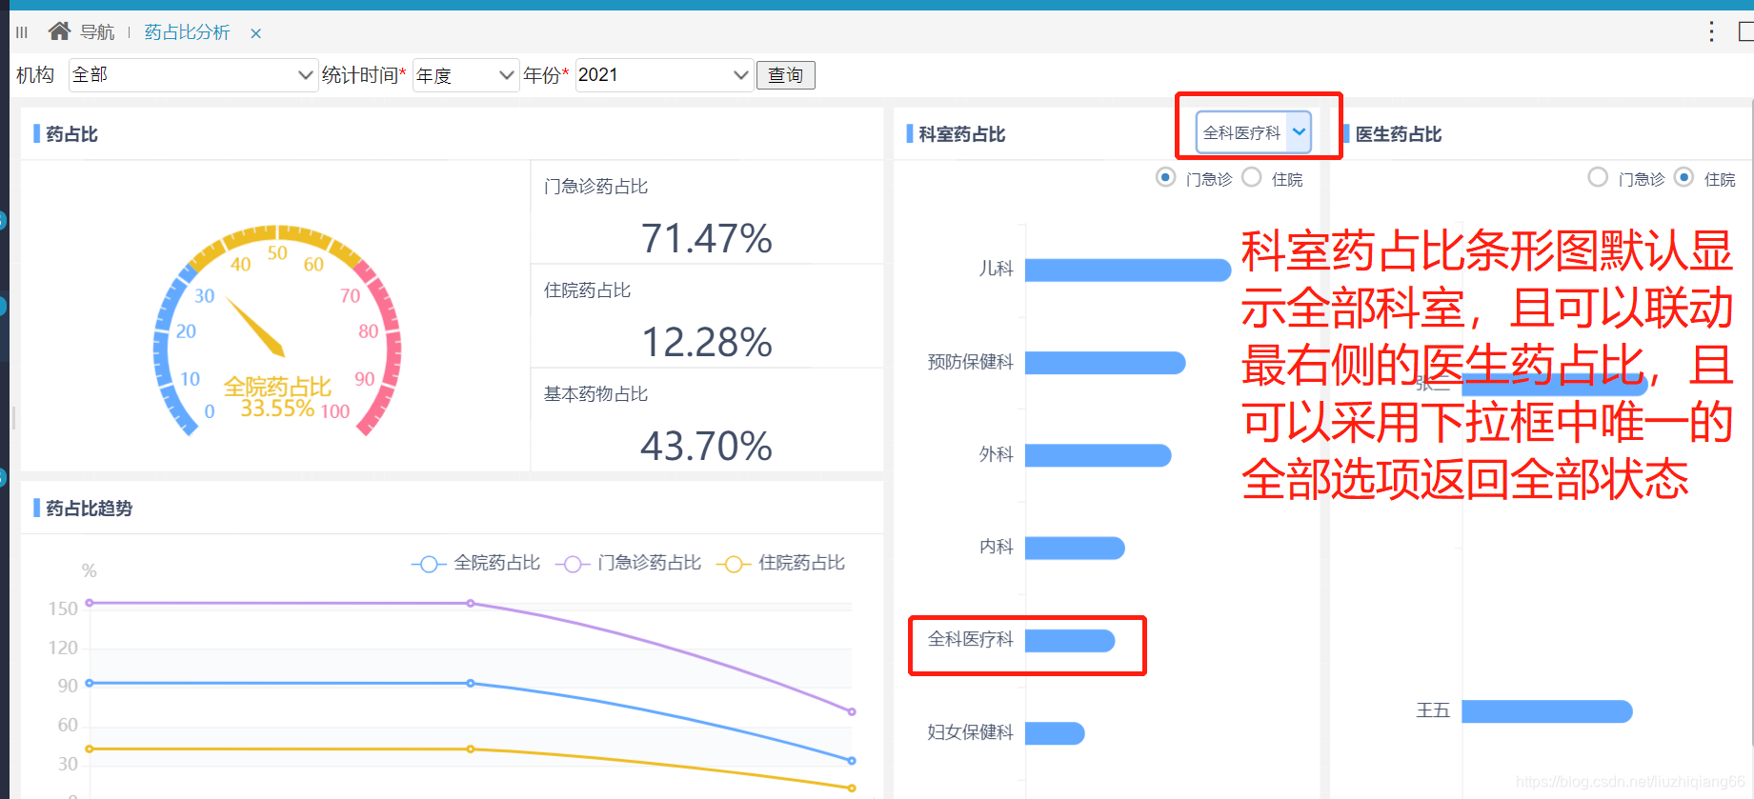Click the window icon at top right
This screenshot has height=799, width=1754.
[1745, 31]
